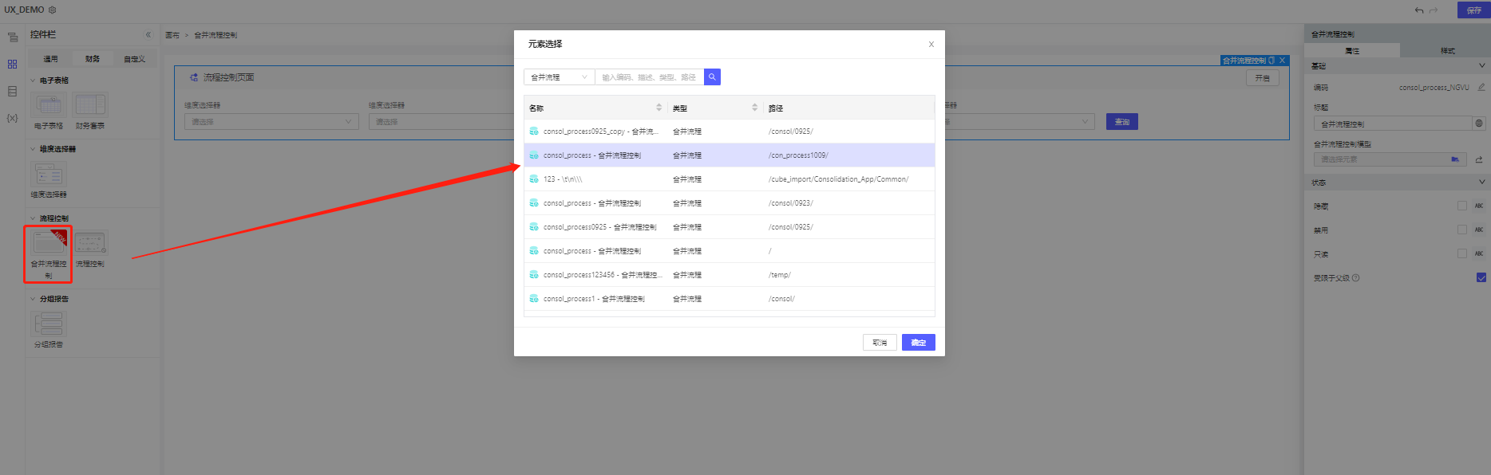Enable the 隐藏 checkbox

click(1462, 206)
